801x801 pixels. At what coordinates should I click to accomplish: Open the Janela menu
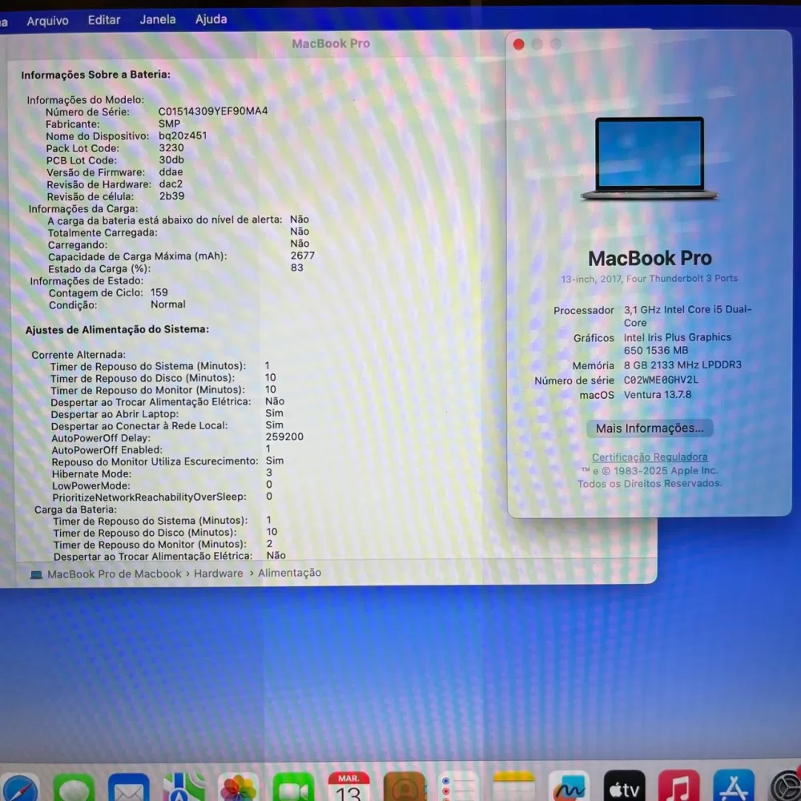[158, 19]
